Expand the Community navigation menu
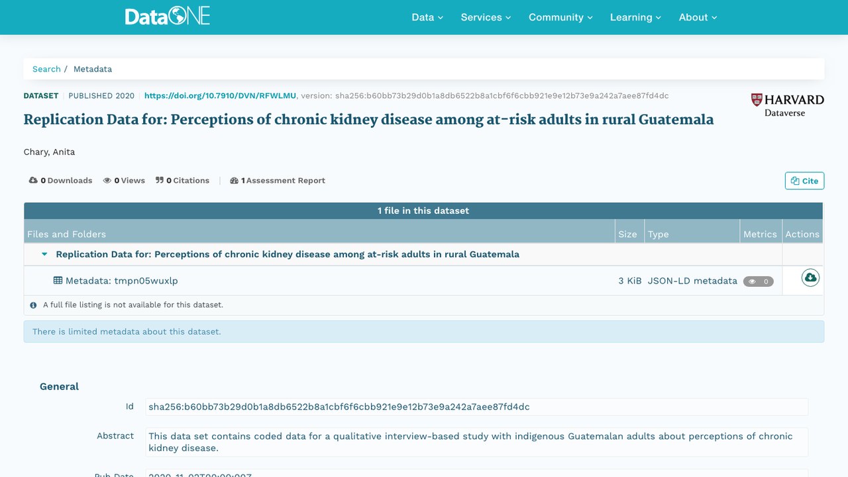Screen dimensions: 848x477 point(560,17)
